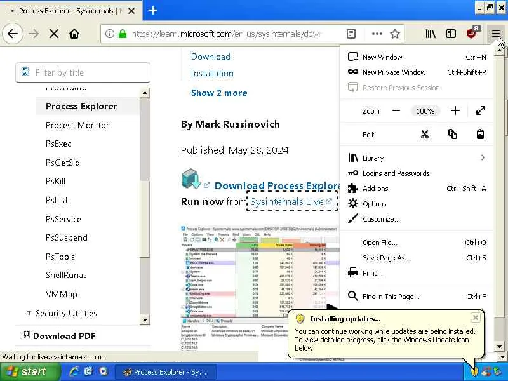Click the Filter by title field

pos(83,72)
